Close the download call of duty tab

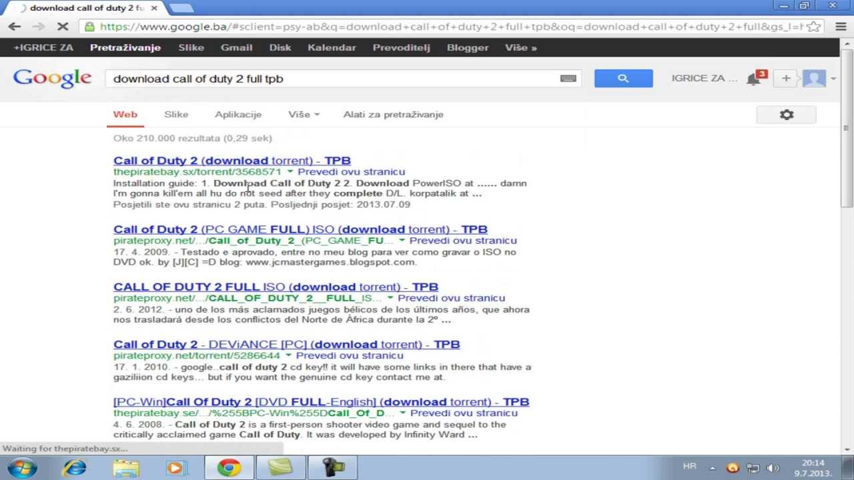[x=154, y=8]
